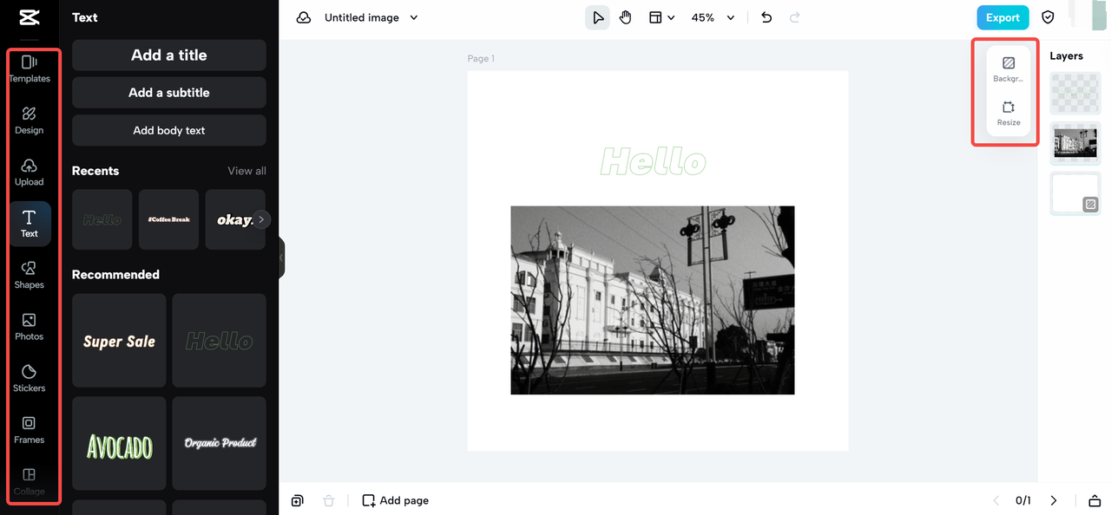
Task: Click the cloud save status icon
Action: pos(304,17)
